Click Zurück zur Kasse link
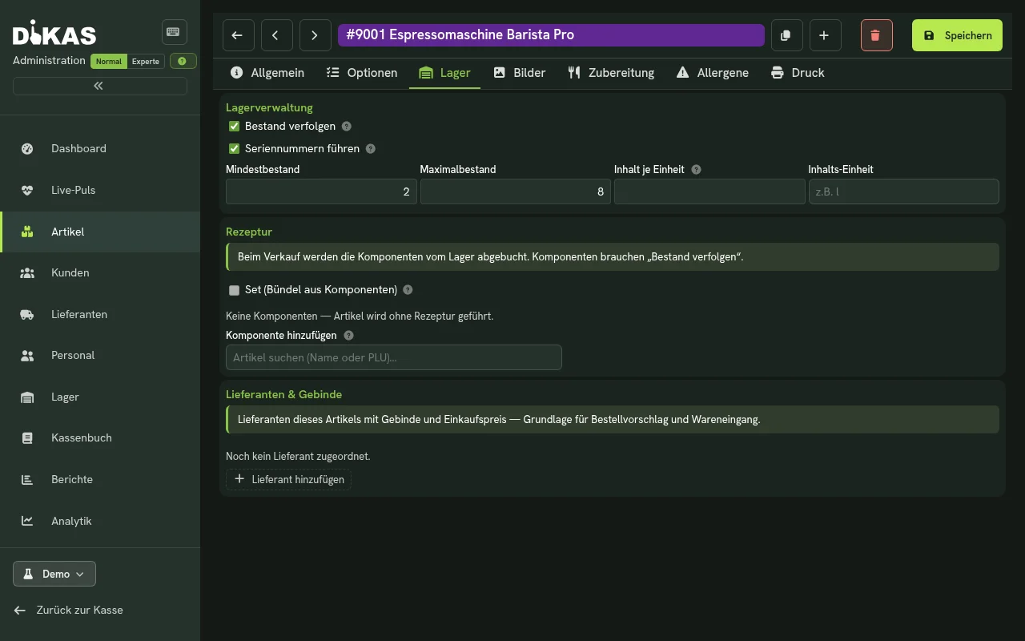The width and height of the screenshot is (1025, 641). tap(69, 610)
